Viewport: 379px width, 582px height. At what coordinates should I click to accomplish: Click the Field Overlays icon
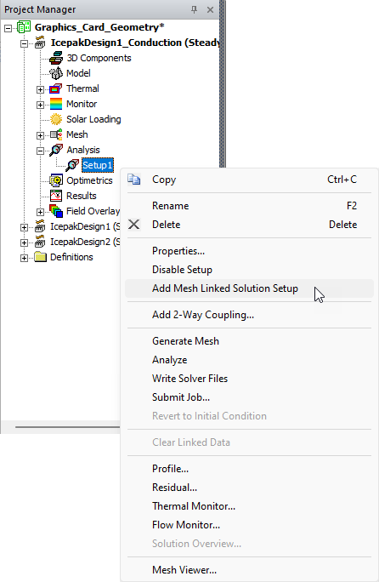point(56,211)
